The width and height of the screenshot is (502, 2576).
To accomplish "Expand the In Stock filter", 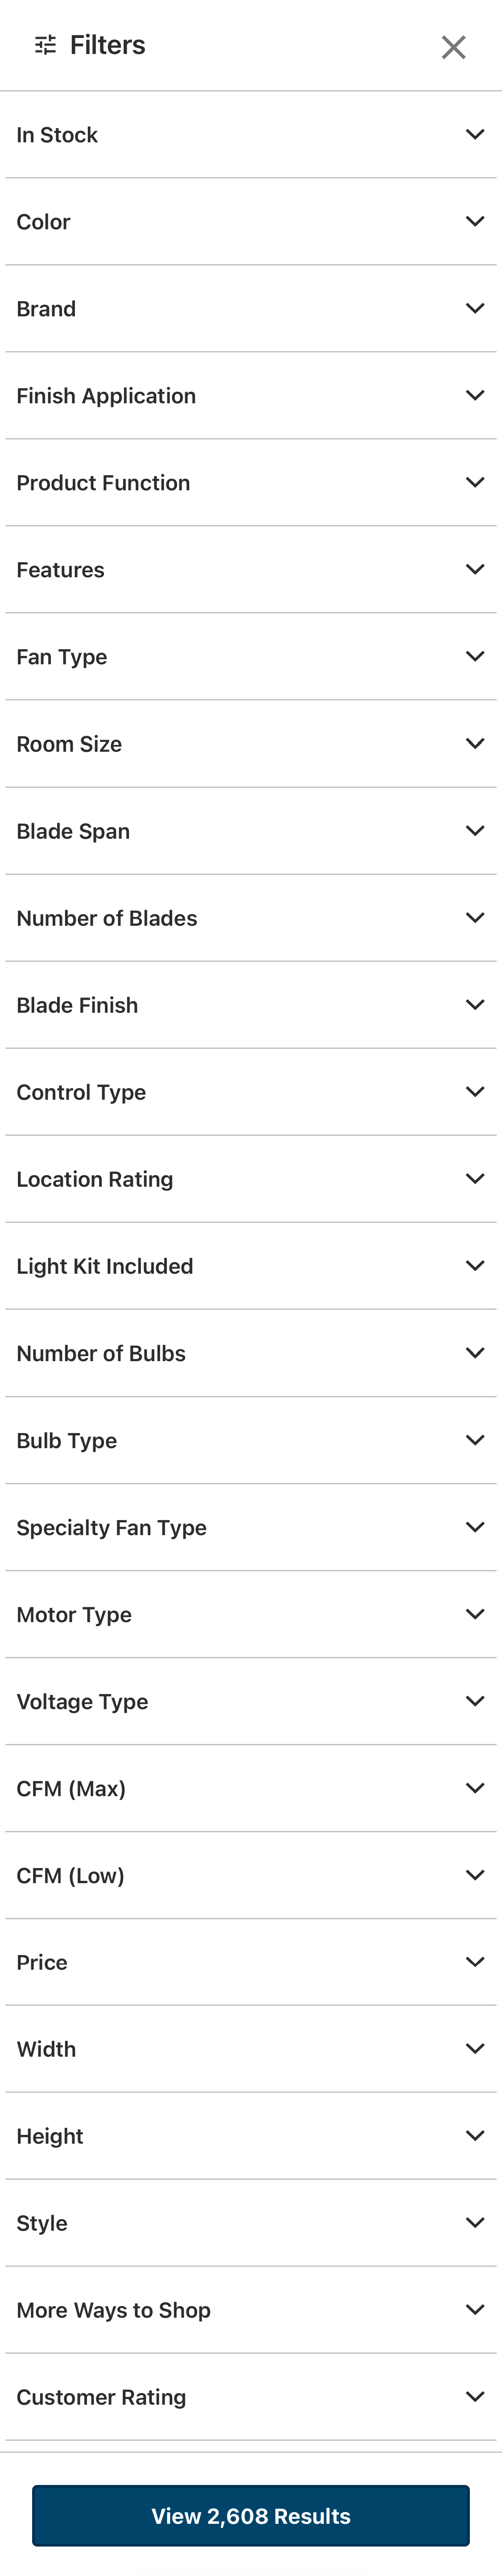I will pyautogui.click(x=250, y=134).
